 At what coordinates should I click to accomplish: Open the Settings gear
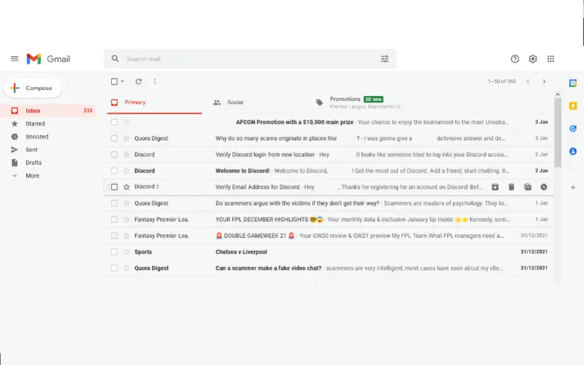(533, 59)
